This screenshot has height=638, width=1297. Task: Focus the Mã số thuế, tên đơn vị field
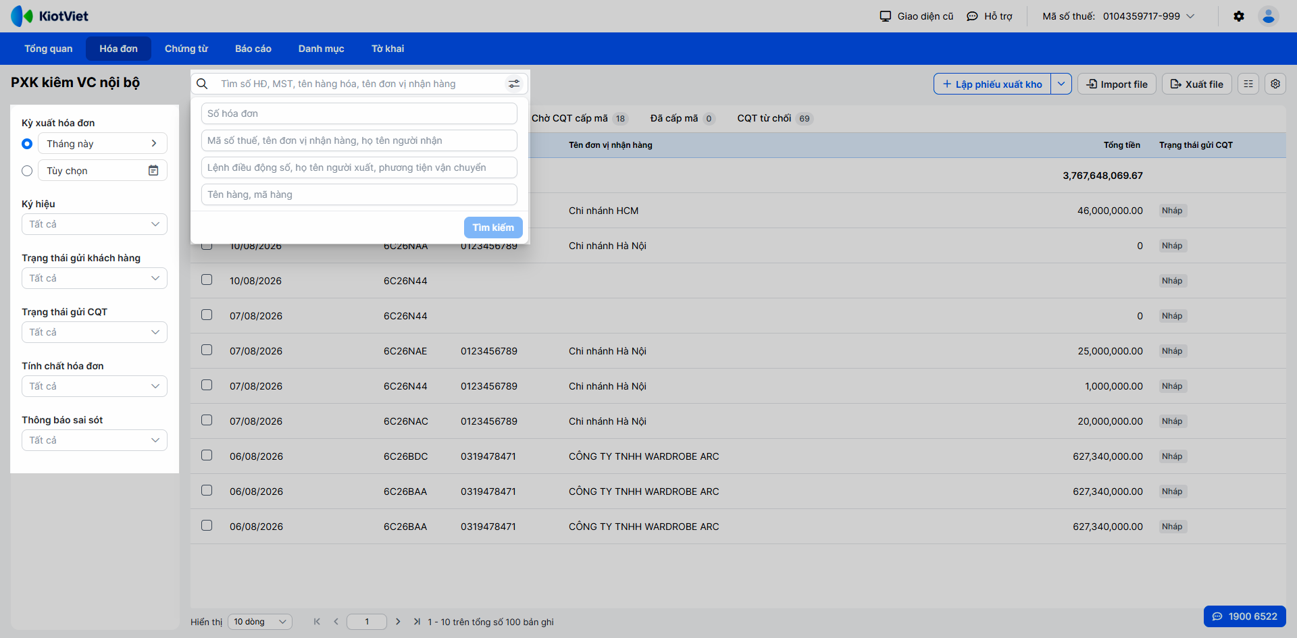coord(359,140)
